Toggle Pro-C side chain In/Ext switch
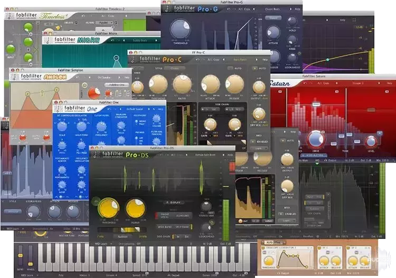396x278 pixels. 210,110
